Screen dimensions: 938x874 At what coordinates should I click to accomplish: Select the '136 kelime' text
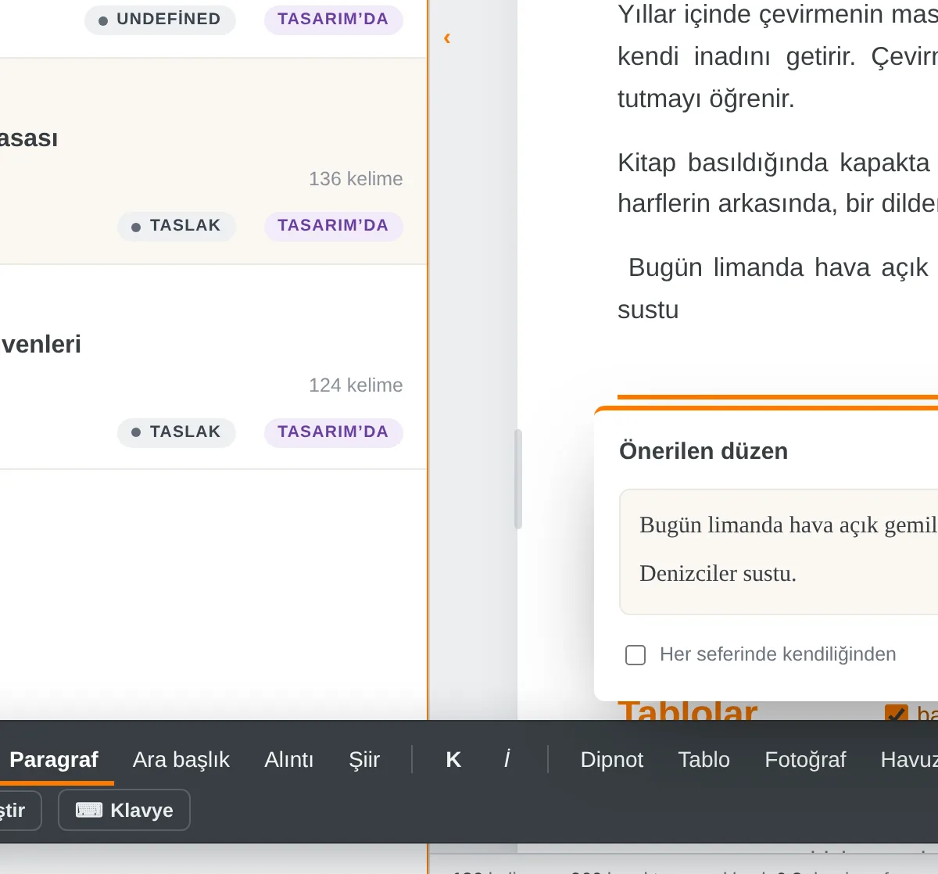point(356,178)
